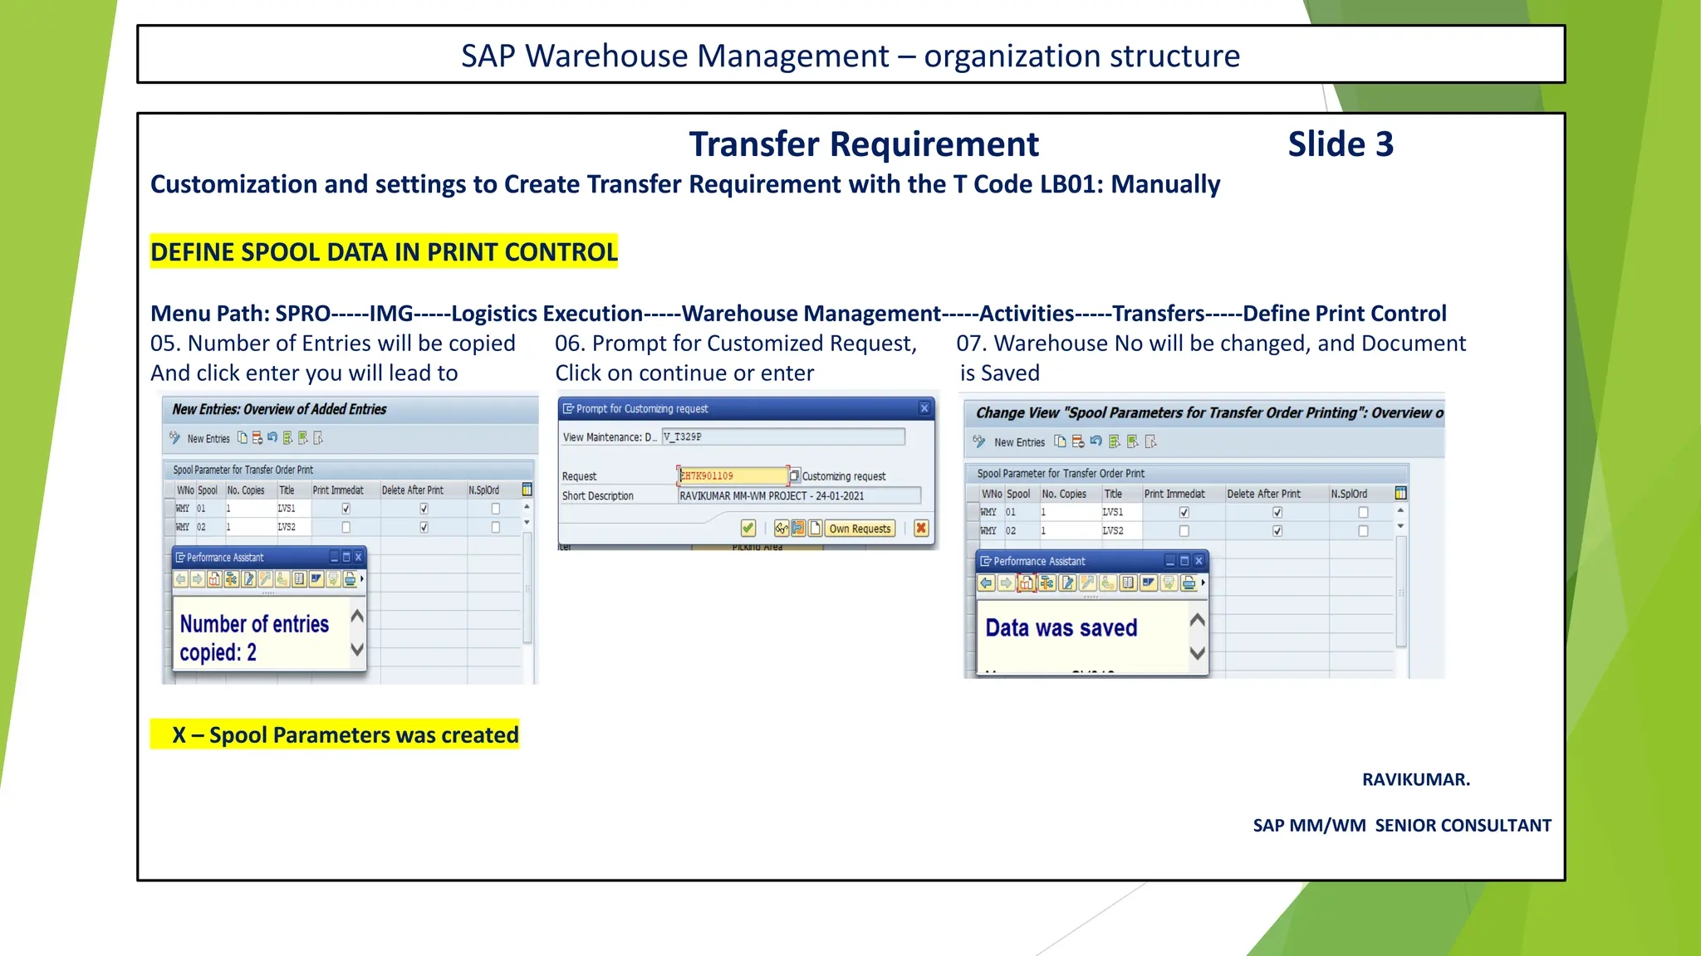Screen dimensions: 1701x956
Task: Click display/change toggle icon in New Entries screen
Action: tap(174, 438)
